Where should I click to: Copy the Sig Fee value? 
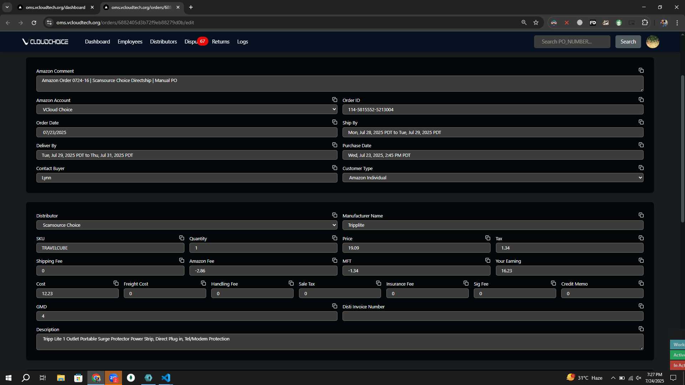point(553,283)
